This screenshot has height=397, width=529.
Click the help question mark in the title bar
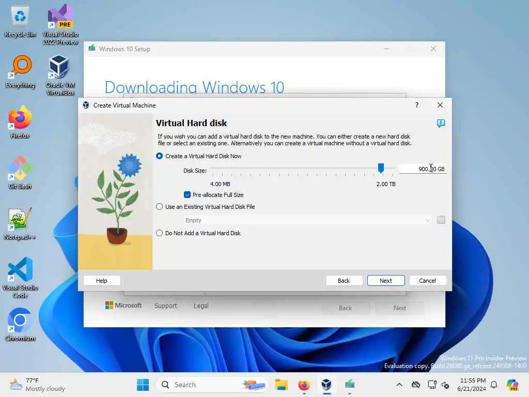point(417,105)
